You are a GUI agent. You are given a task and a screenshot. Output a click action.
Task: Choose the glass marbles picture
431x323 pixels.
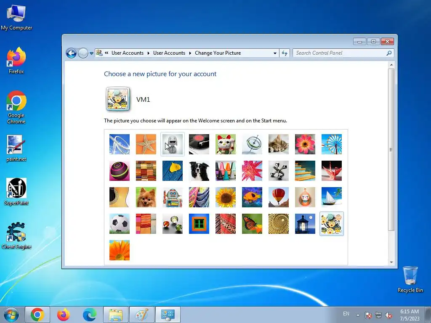coord(172,224)
